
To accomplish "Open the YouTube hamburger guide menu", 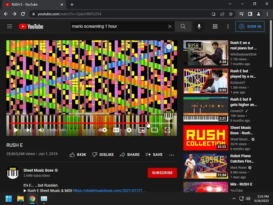I will tap(10, 26).
